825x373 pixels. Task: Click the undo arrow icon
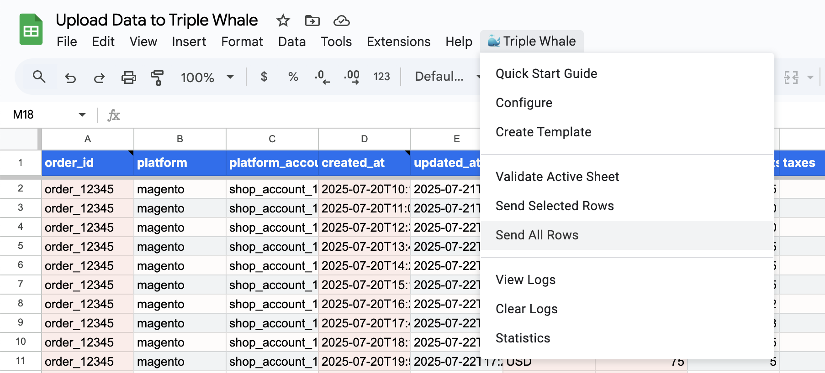[70, 78]
